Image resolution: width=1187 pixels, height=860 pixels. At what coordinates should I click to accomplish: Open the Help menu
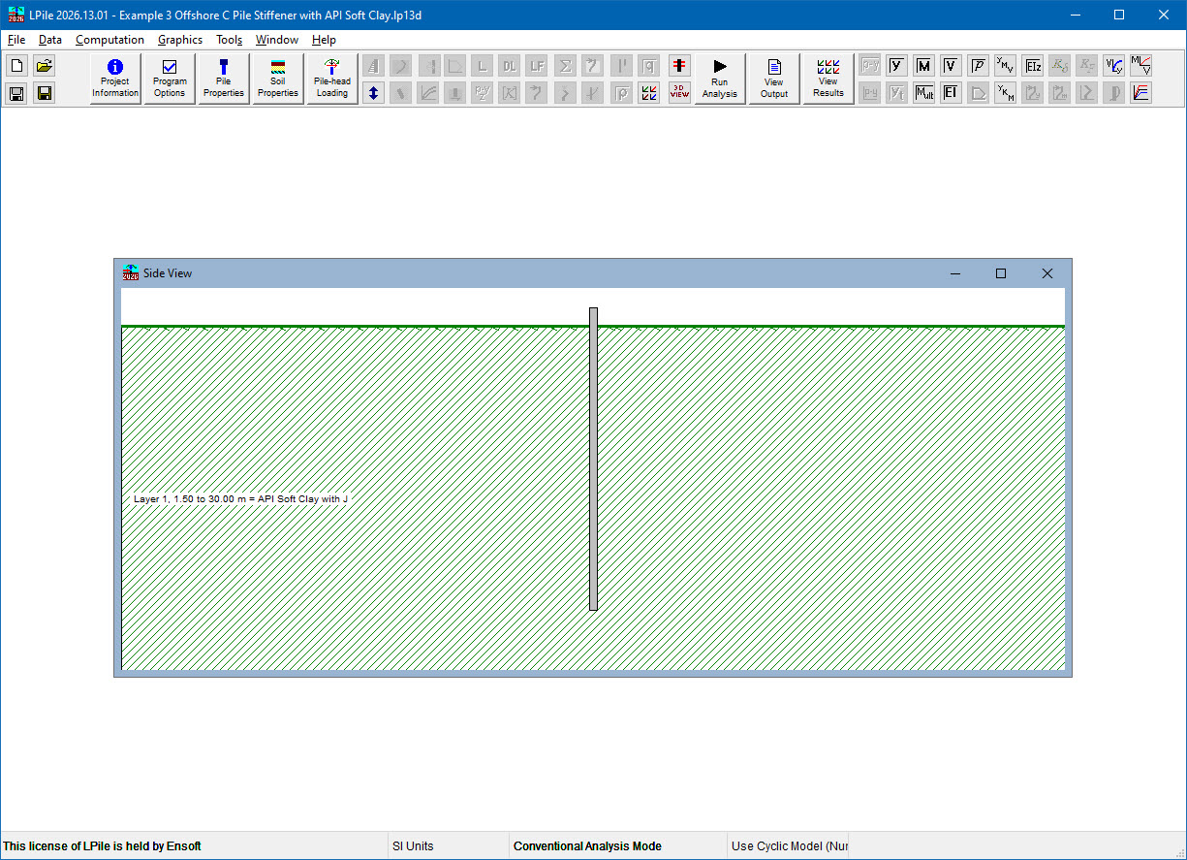[x=325, y=40]
